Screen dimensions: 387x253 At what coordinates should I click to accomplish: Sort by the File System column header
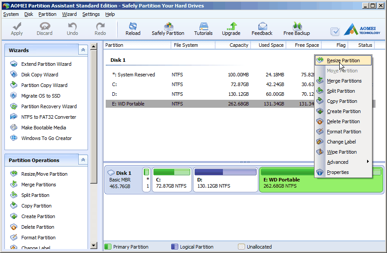click(x=193, y=45)
